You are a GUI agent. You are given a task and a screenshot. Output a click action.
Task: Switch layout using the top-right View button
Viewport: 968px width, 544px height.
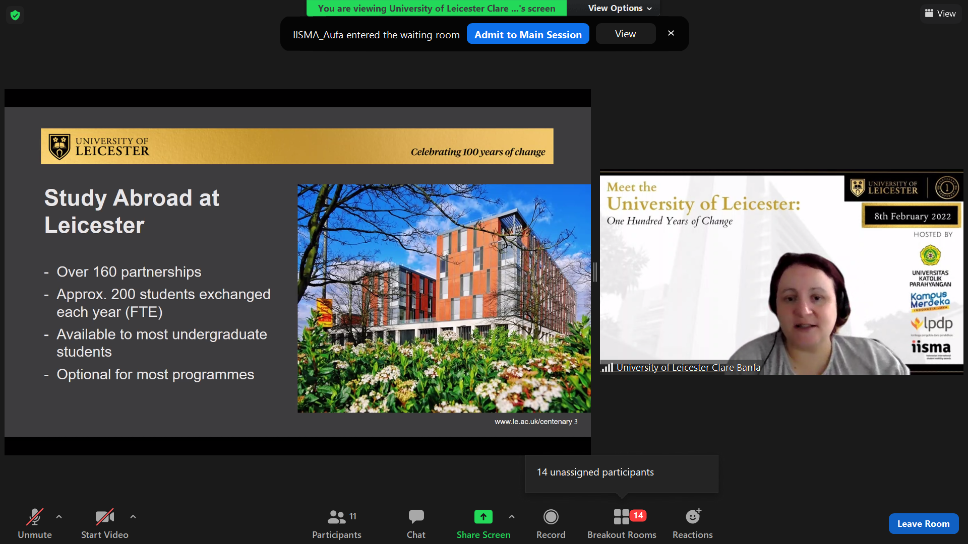pos(940,14)
